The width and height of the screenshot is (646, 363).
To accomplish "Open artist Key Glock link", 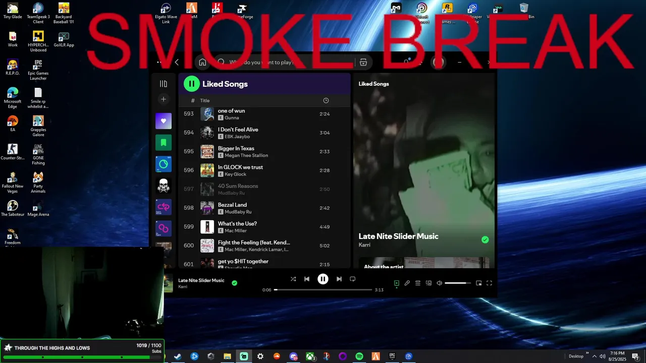I will pos(236,174).
